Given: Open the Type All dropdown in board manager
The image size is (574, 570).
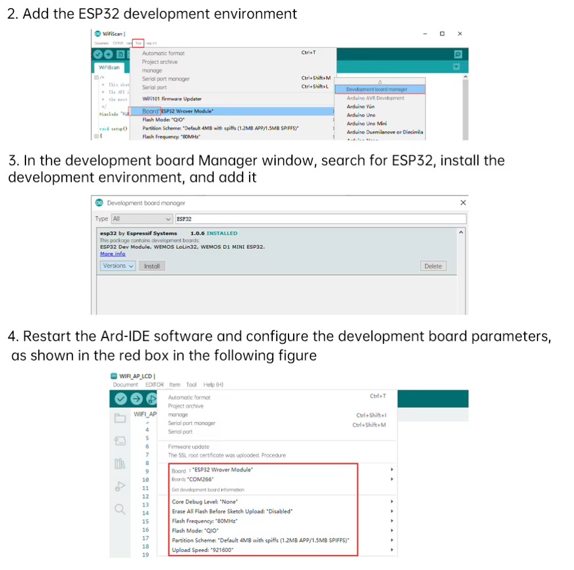Looking at the screenshot, I should 142,219.
